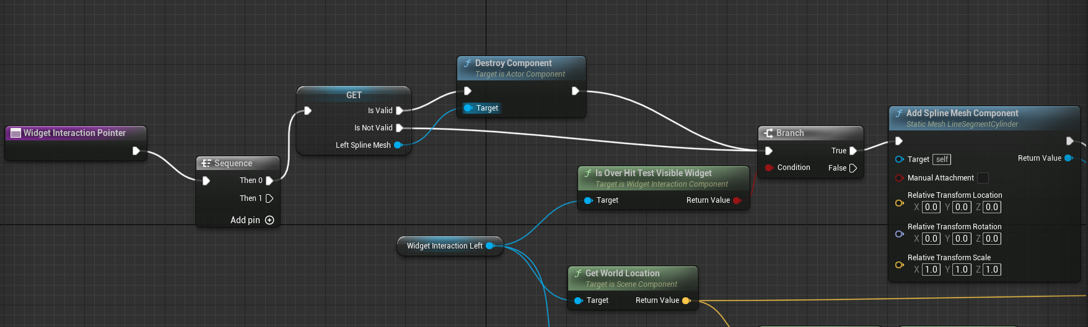Click the GET node input exec pin

tap(308, 111)
